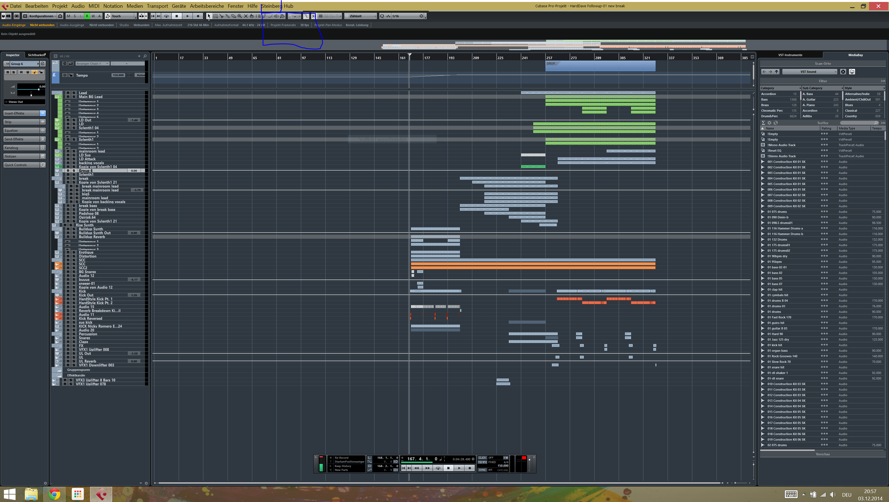Mute the Lead track
Image resolution: width=889 pixels, height=502 pixels.
click(x=68, y=93)
